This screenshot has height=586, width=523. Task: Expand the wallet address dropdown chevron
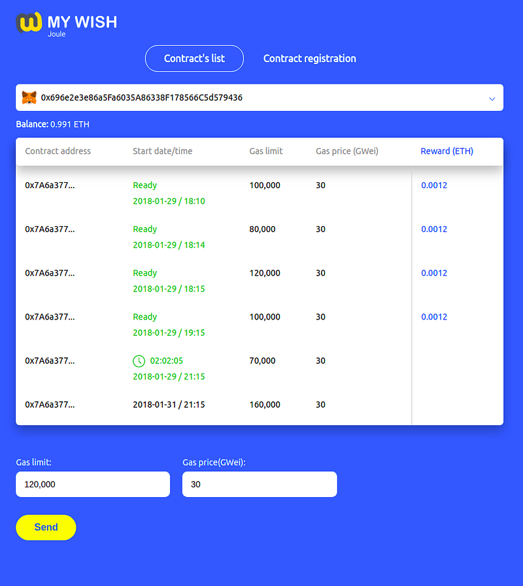tap(492, 99)
